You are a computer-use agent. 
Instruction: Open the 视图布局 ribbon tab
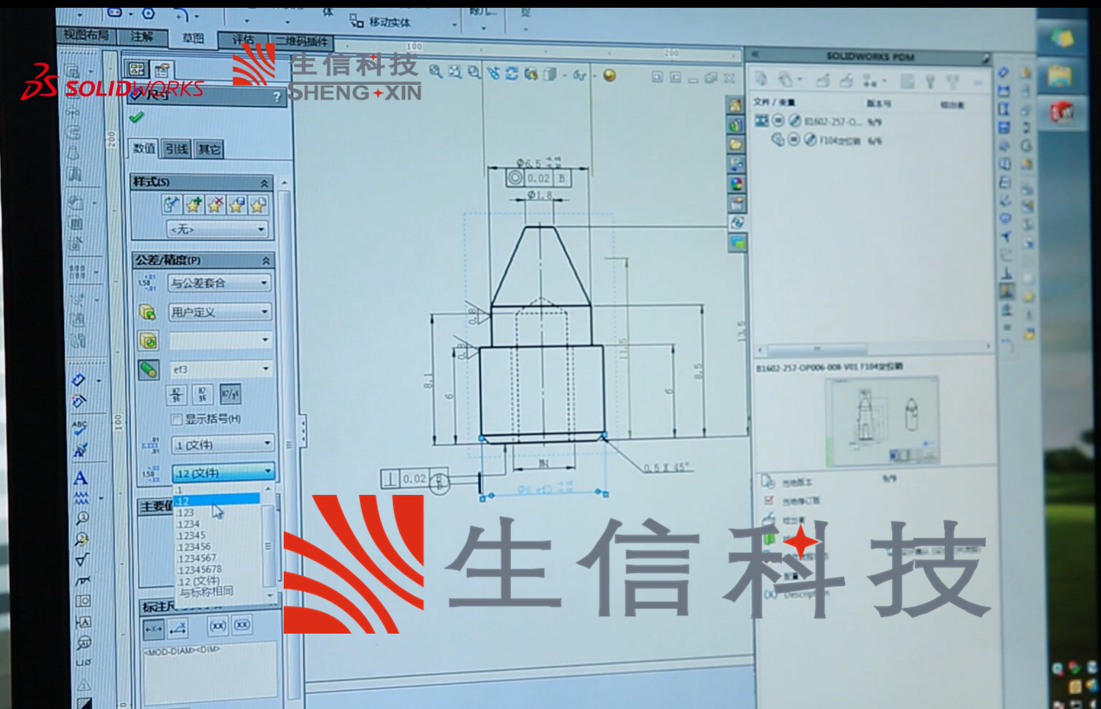[86, 35]
